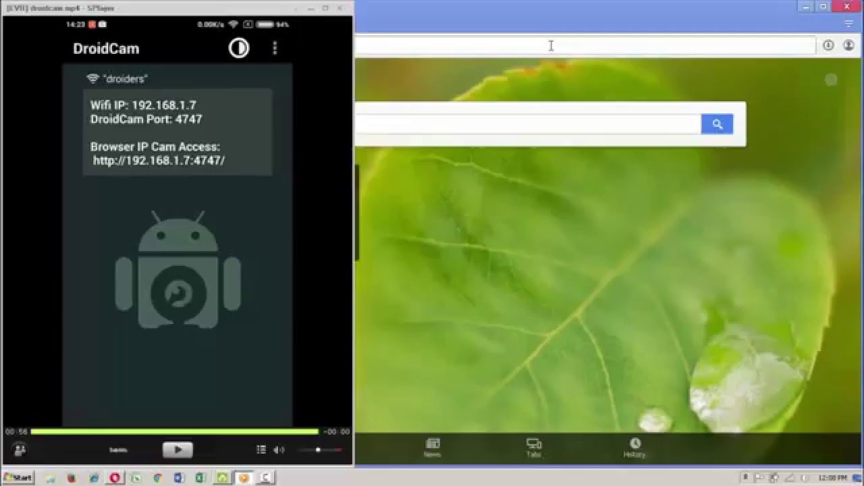Click the Show Desktop corner button
864x486 pixels.
[x=857, y=478]
